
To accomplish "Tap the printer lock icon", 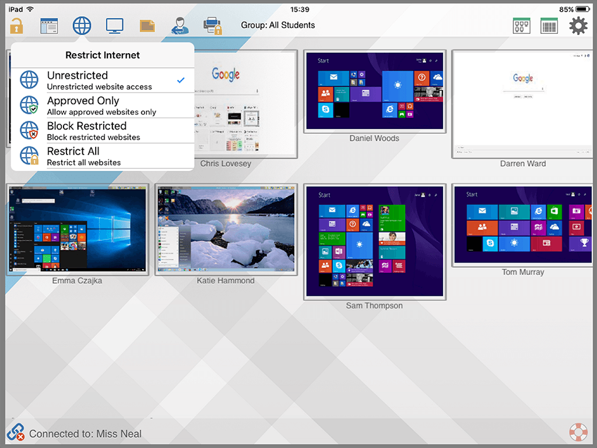I will point(212,26).
